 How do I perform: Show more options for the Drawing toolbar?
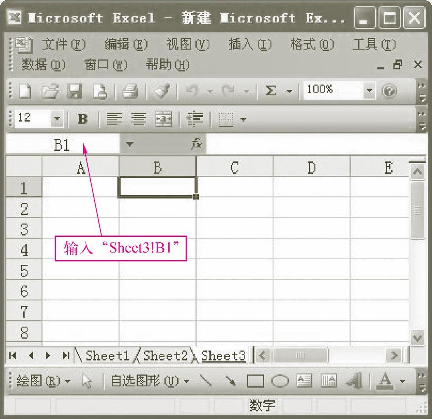coord(422,382)
